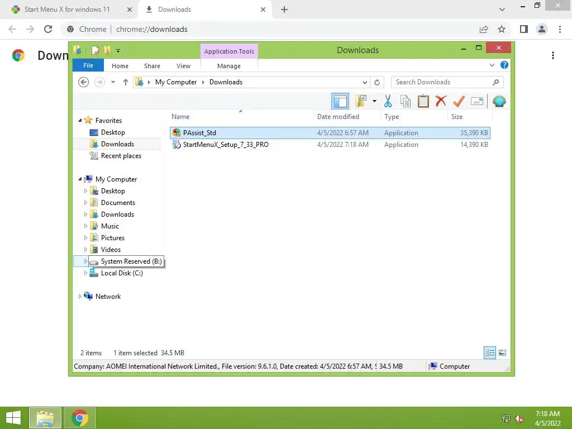Select Desktop under Favorites
This screenshot has width=572, height=429.
point(113,132)
